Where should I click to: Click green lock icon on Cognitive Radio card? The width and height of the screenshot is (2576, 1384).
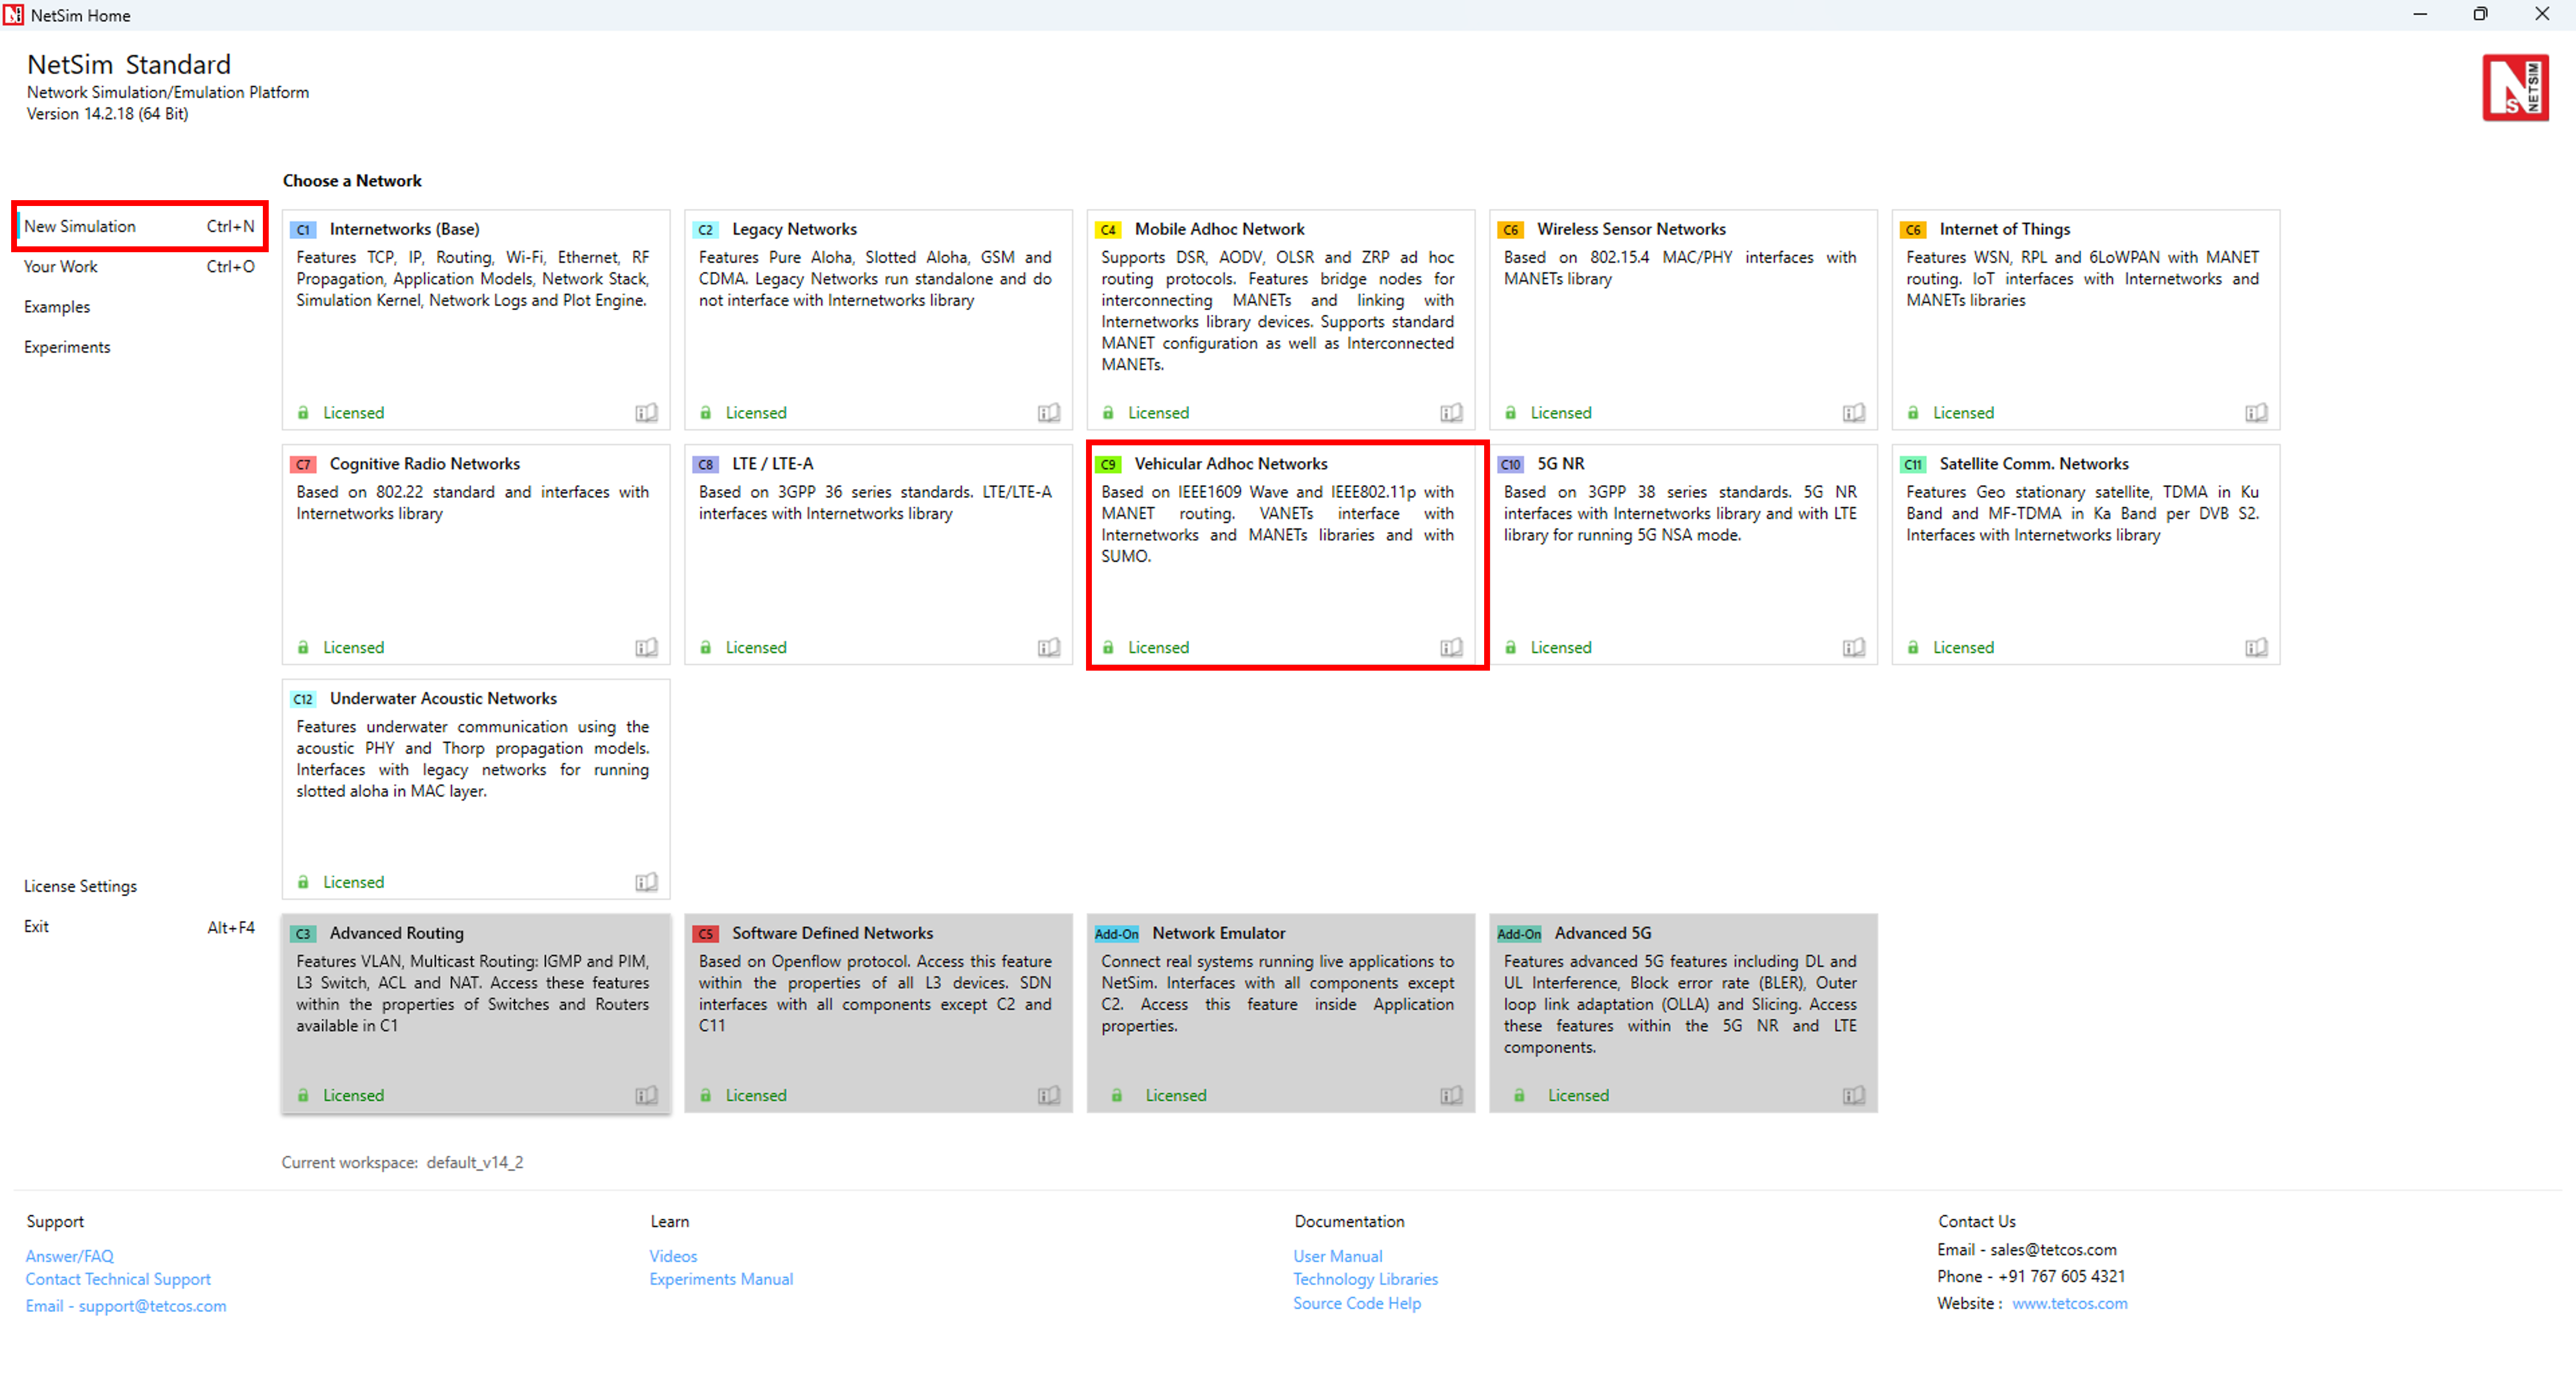[x=303, y=648]
